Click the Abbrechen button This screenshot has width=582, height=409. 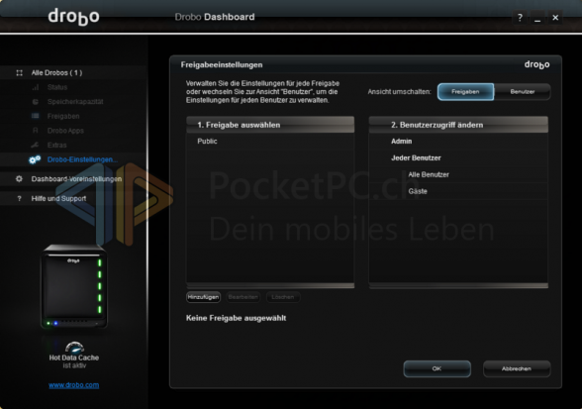pyautogui.click(x=517, y=368)
